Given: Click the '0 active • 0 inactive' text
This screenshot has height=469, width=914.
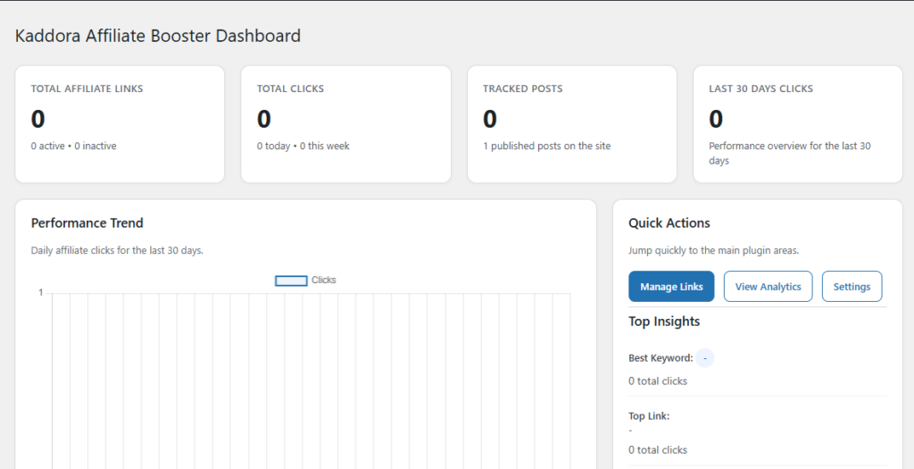Looking at the screenshot, I should coord(73,146).
